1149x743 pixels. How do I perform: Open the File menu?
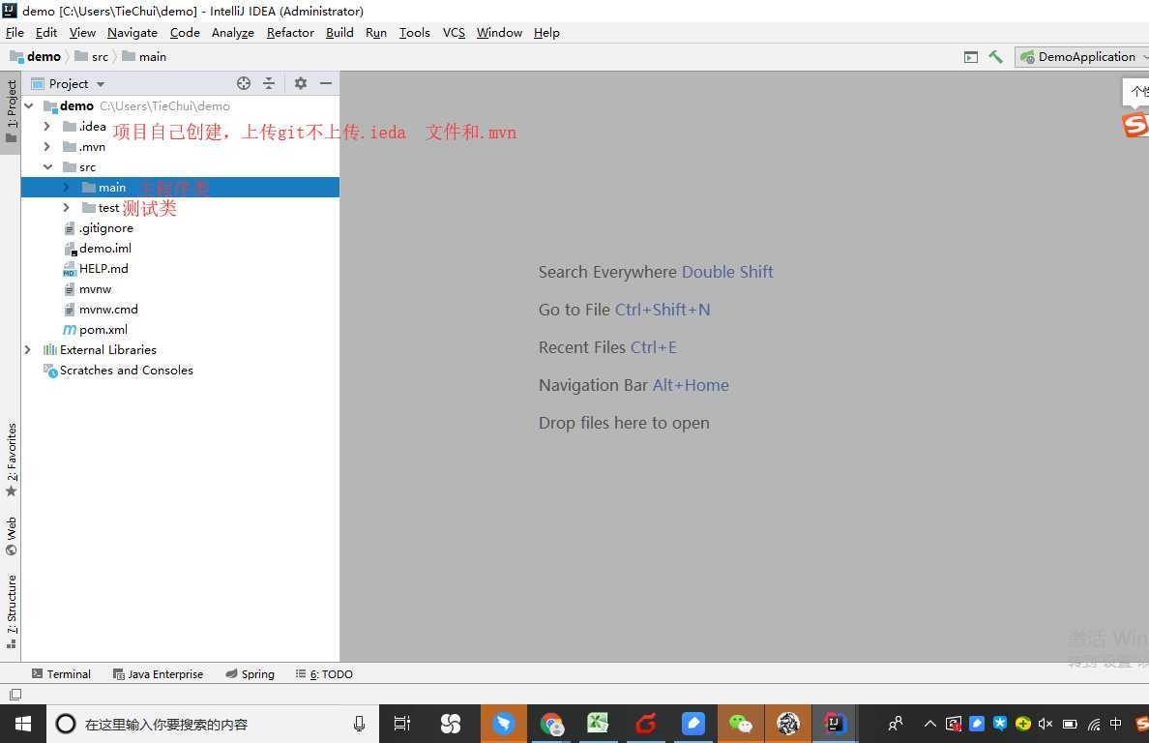click(x=15, y=32)
